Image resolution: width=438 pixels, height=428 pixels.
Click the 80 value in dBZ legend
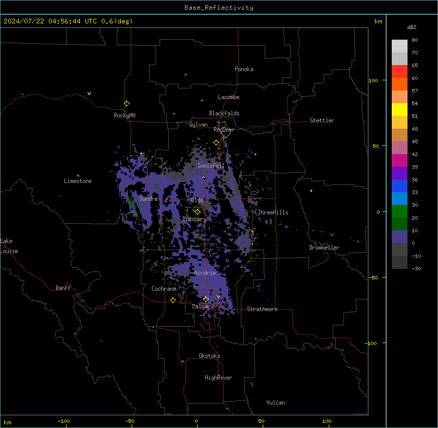pos(415,40)
